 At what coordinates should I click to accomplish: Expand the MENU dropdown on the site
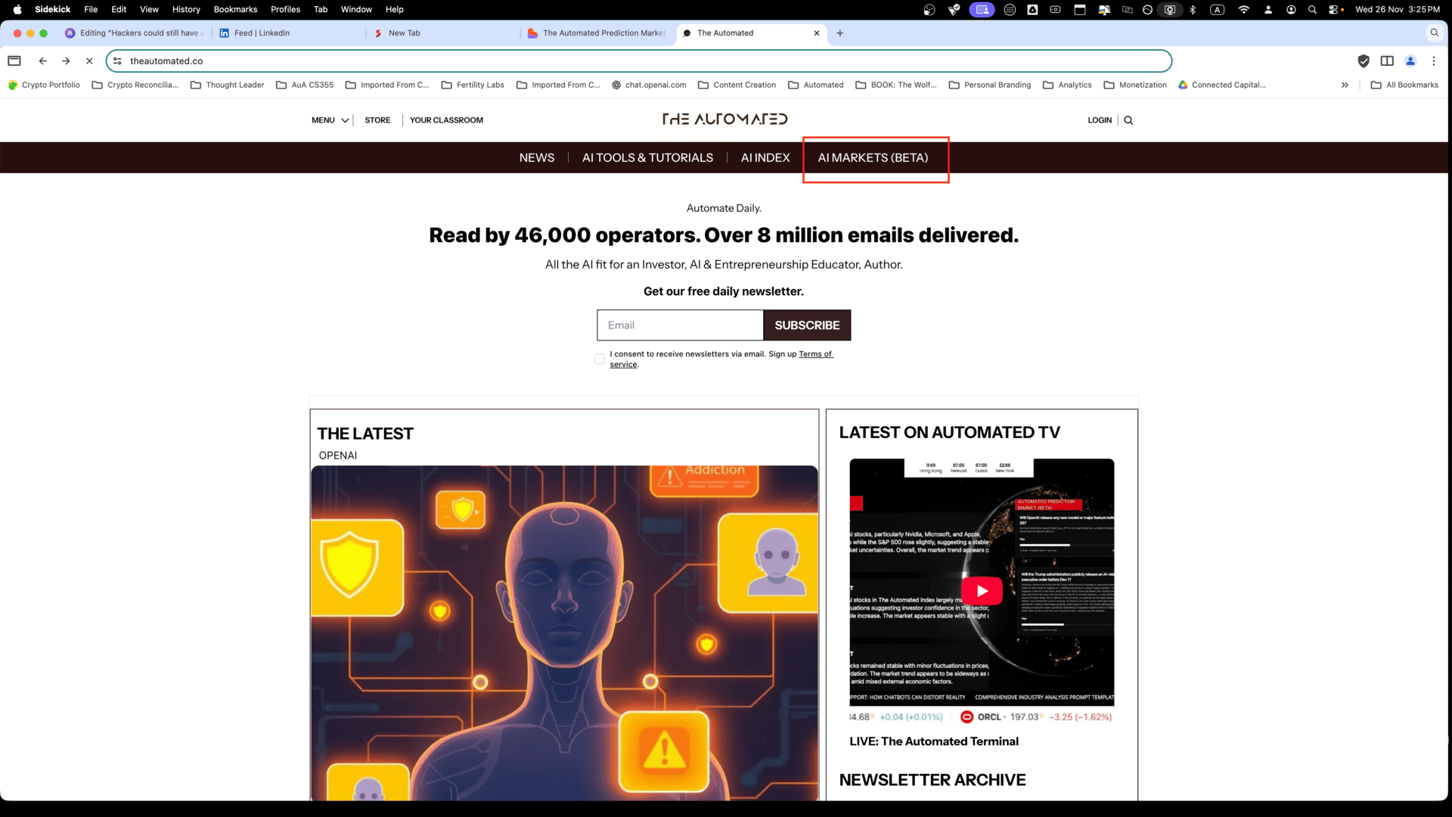click(x=330, y=120)
